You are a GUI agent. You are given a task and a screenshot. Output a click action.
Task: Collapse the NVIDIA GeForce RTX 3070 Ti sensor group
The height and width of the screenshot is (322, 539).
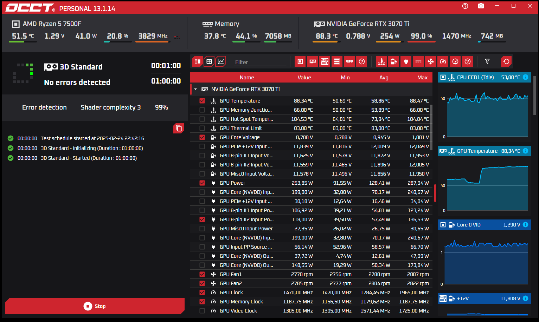point(195,89)
